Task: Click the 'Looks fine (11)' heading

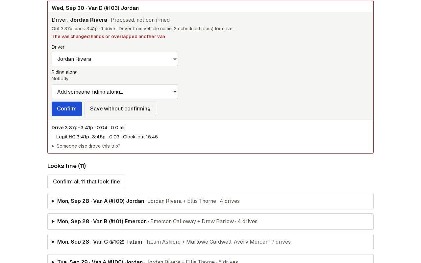Action: (66, 166)
